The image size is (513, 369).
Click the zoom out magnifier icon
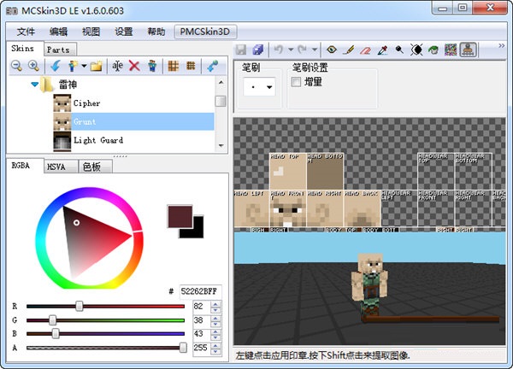coord(16,66)
